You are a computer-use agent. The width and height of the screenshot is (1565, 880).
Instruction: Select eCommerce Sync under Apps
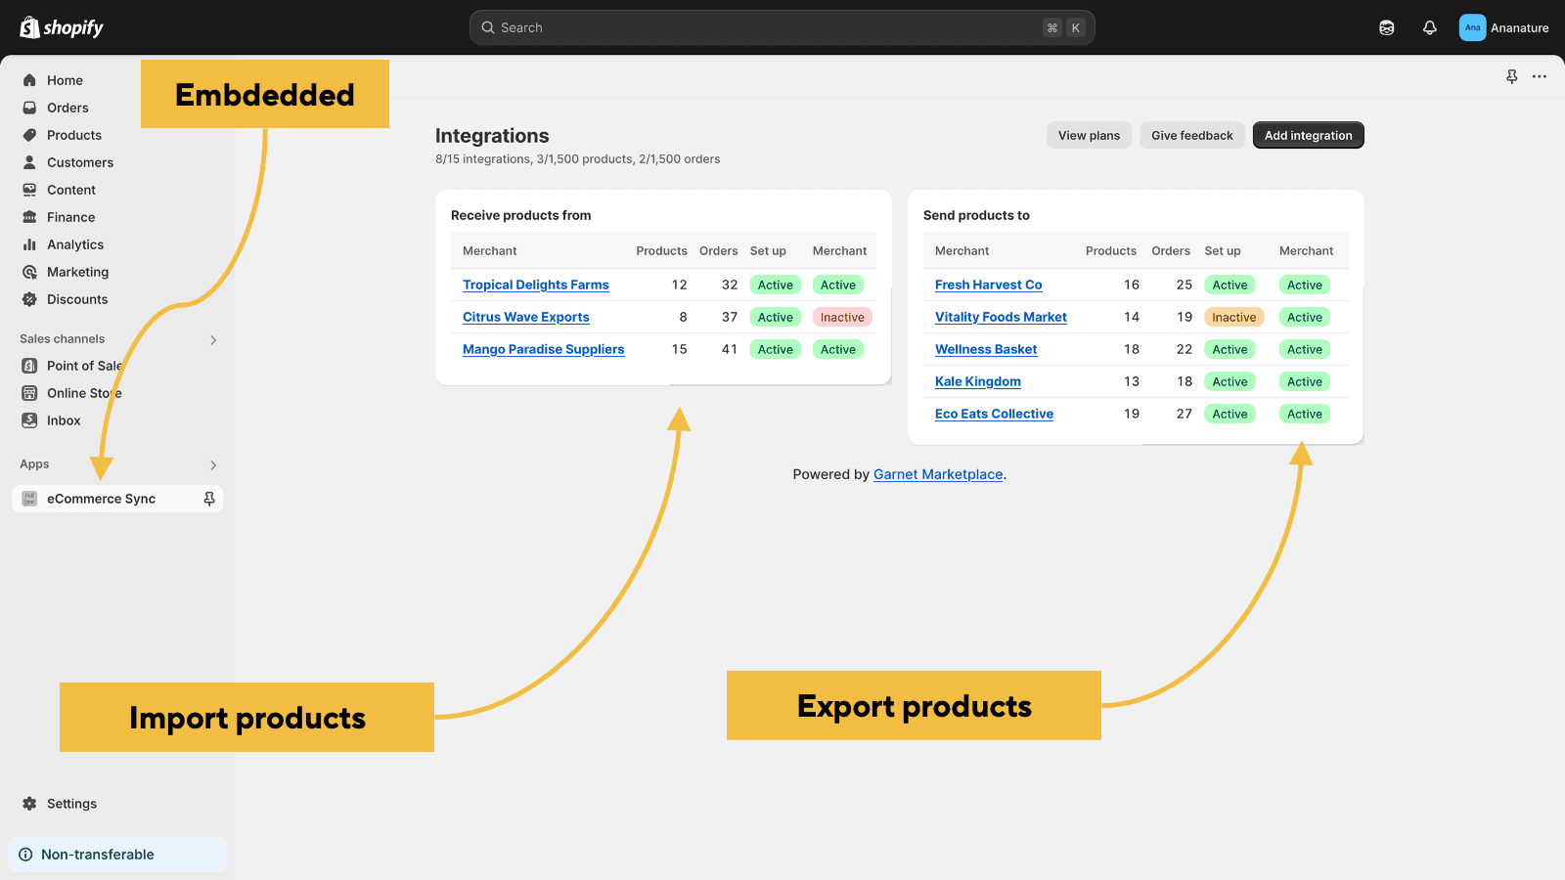pos(102,498)
